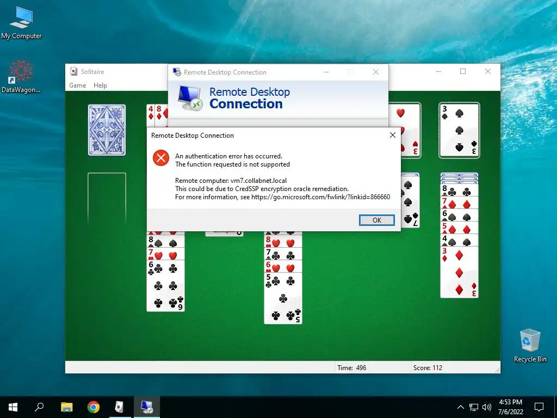
Task: Open the Windows Start menu
Action: click(13, 407)
